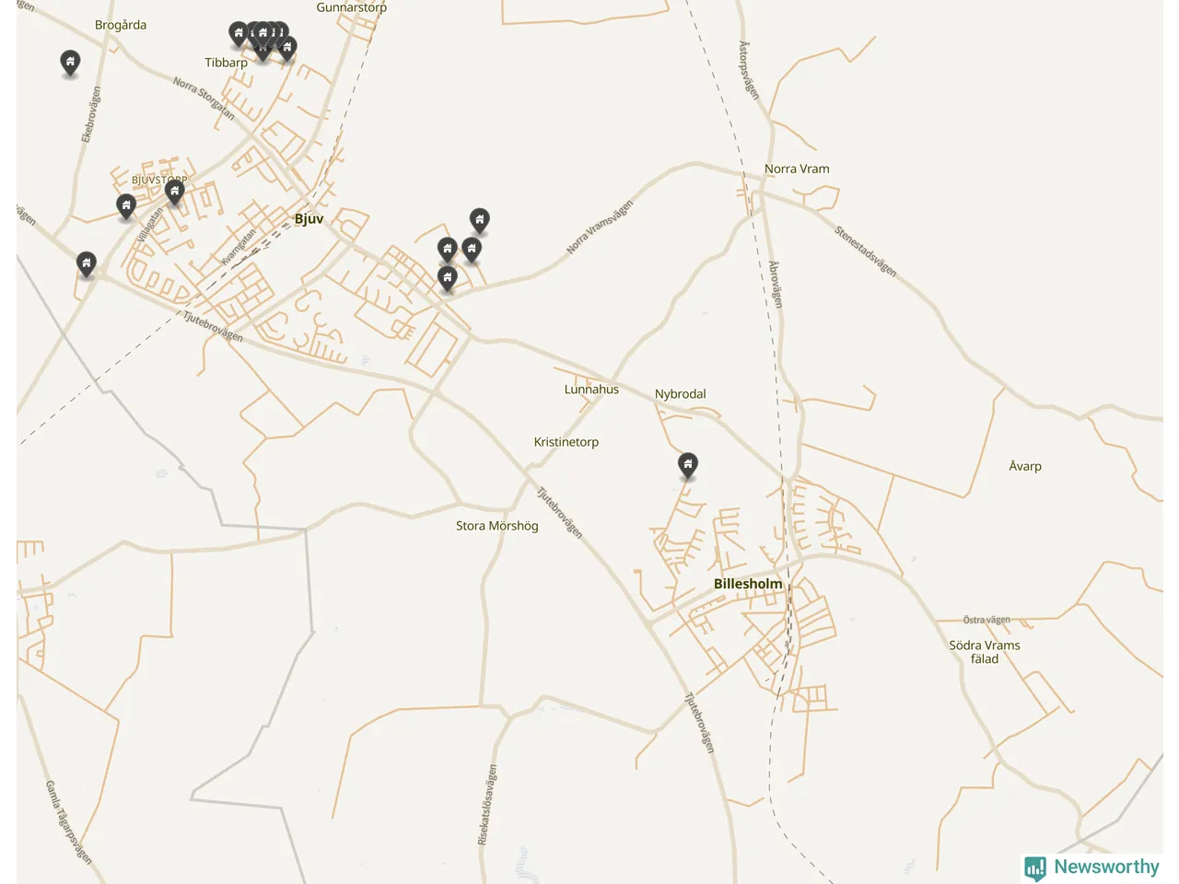The width and height of the screenshot is (1179, 884).
Task: Click the northernmost marker east of Bjuv
Action: (x=480, y=221)
